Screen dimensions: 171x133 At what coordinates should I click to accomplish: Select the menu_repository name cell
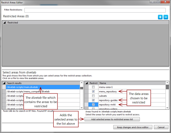click(132, 91)
